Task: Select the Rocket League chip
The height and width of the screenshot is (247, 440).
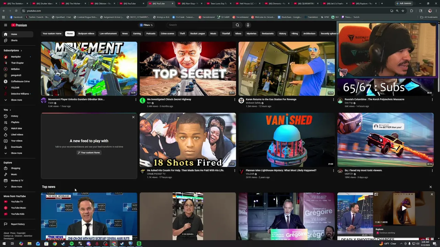Action: coord(197,34)
